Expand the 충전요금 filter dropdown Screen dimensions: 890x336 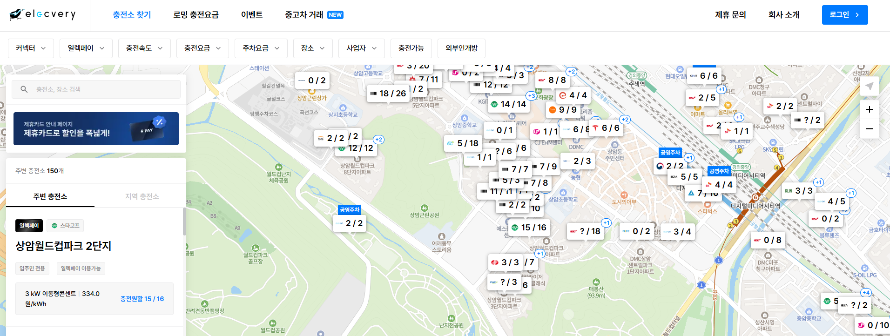[x=202, y=48]
